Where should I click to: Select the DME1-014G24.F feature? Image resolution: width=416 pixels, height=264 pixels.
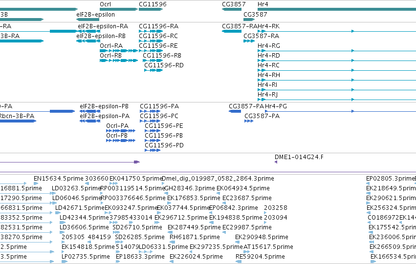276,162
